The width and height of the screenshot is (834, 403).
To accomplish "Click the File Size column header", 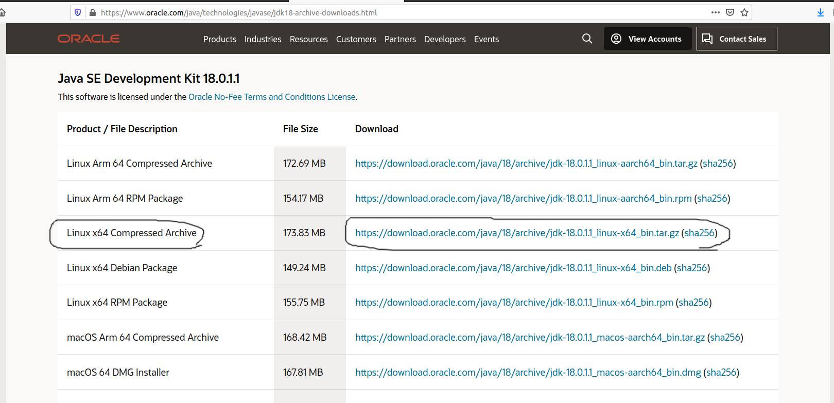I will coord(301,129).
